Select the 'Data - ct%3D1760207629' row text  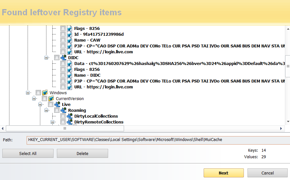[179, 63]
